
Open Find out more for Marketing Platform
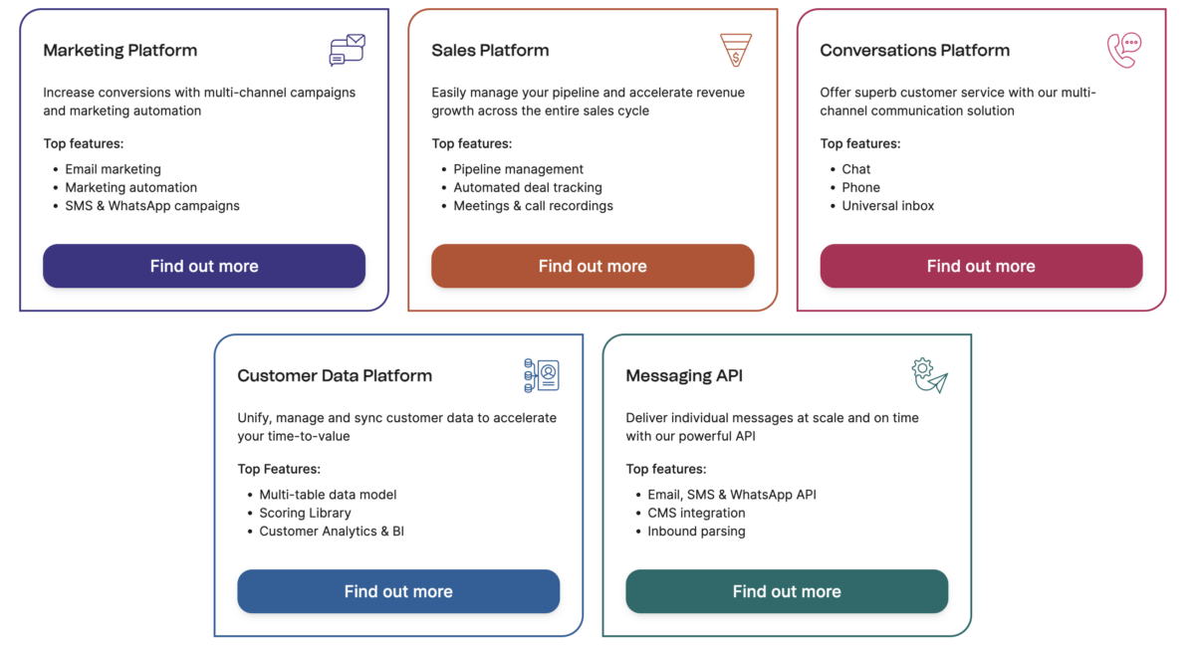click(x=204, y=266)
